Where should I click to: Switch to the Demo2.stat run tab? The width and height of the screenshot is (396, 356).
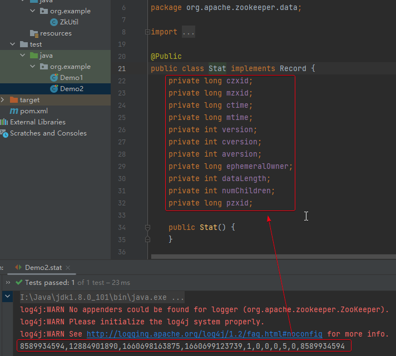pos(43,268)
